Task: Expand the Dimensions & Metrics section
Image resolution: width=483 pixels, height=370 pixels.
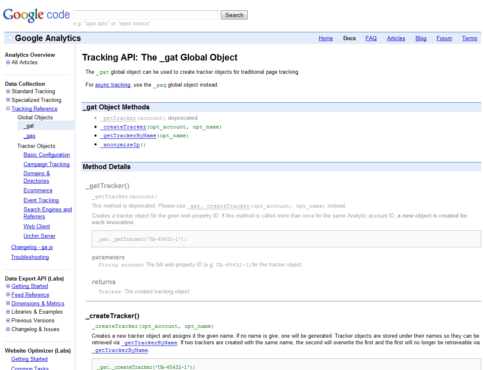Action: [7, 303]
